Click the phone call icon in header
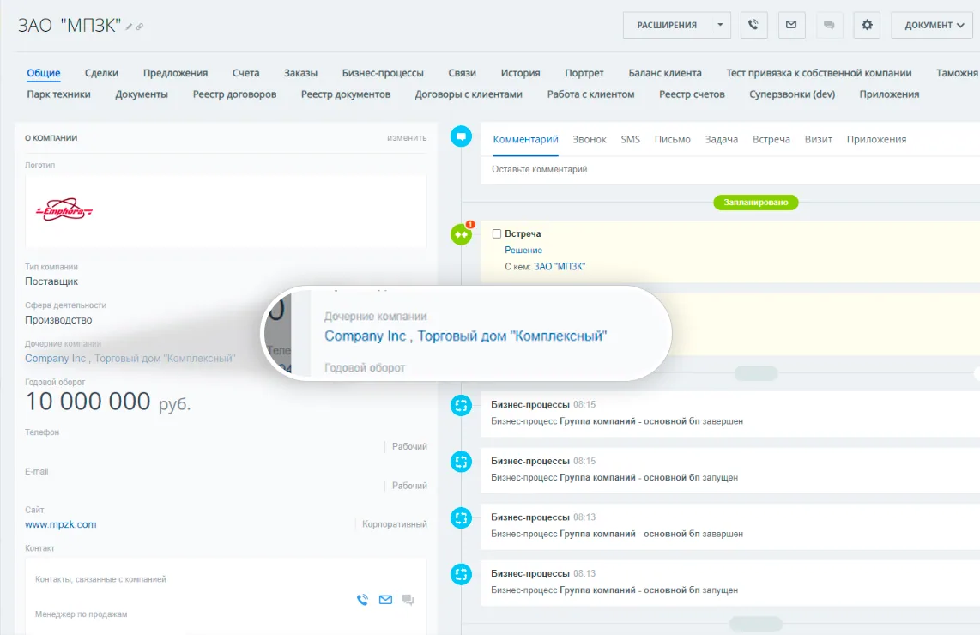 point(753,25)
